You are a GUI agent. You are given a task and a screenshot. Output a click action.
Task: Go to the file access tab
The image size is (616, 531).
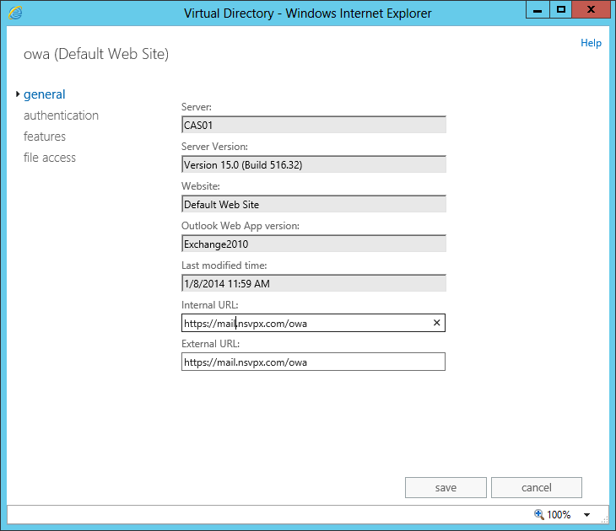[50, 158]
